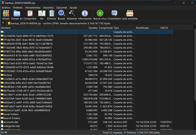Sort by Tamaño column header

click(87, 28)
